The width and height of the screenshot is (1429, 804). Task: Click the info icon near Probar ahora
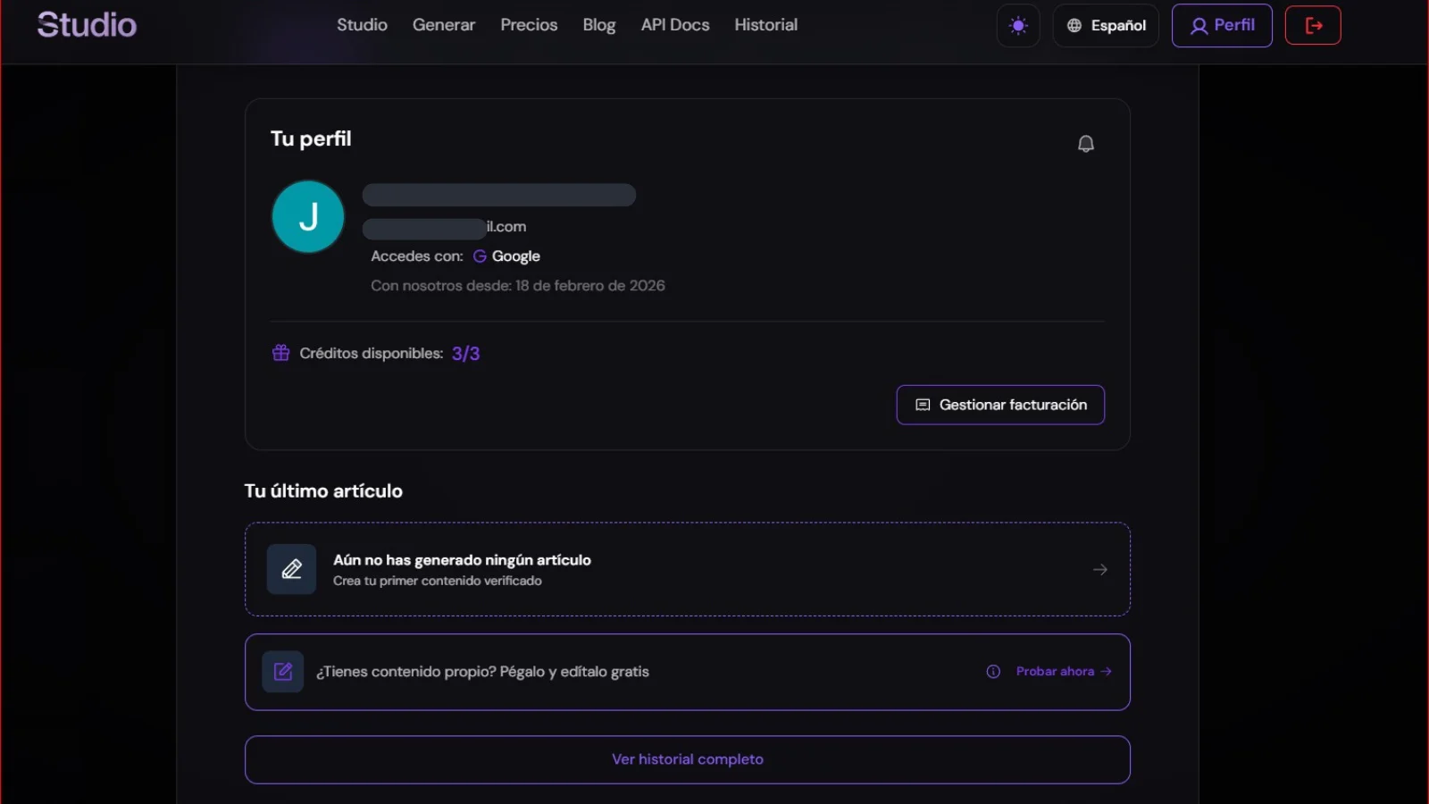(993, 672)
